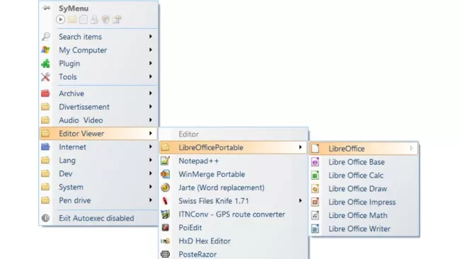
Task: Expand the Archive submenu arrow
Action: coord(151,93)
